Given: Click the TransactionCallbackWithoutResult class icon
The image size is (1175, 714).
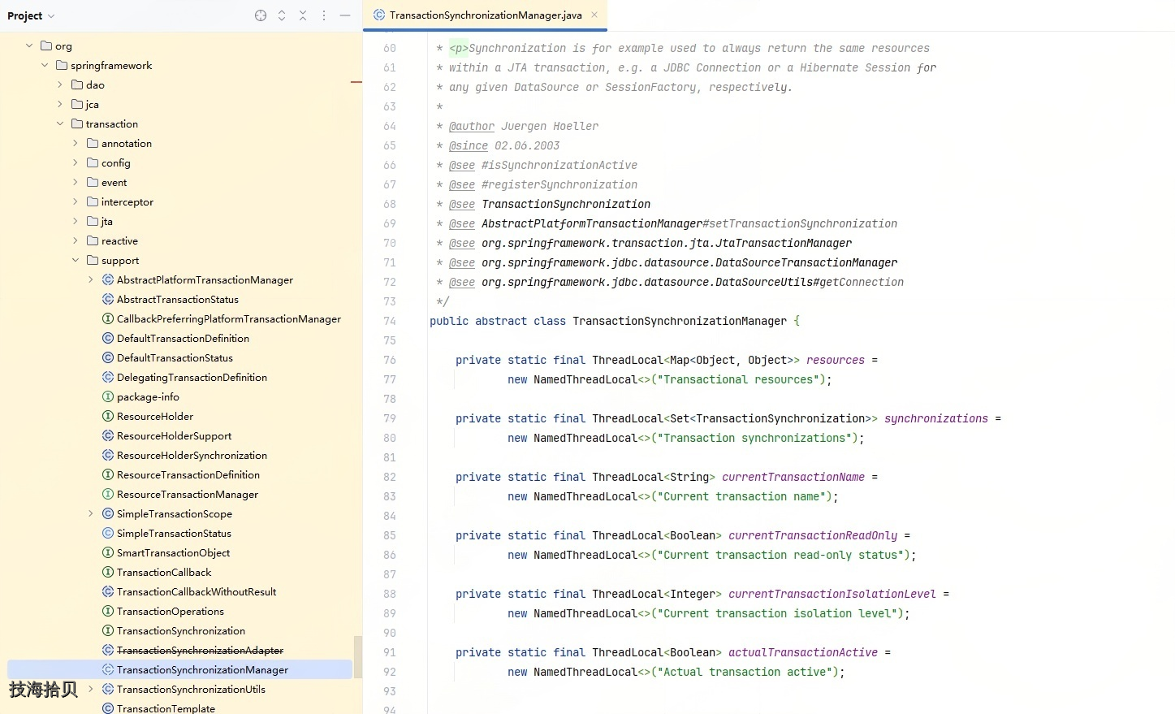Looking at the screenshot, I should [x=108, y=592].
